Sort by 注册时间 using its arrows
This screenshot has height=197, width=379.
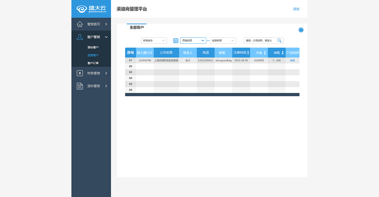click(248, 53)
